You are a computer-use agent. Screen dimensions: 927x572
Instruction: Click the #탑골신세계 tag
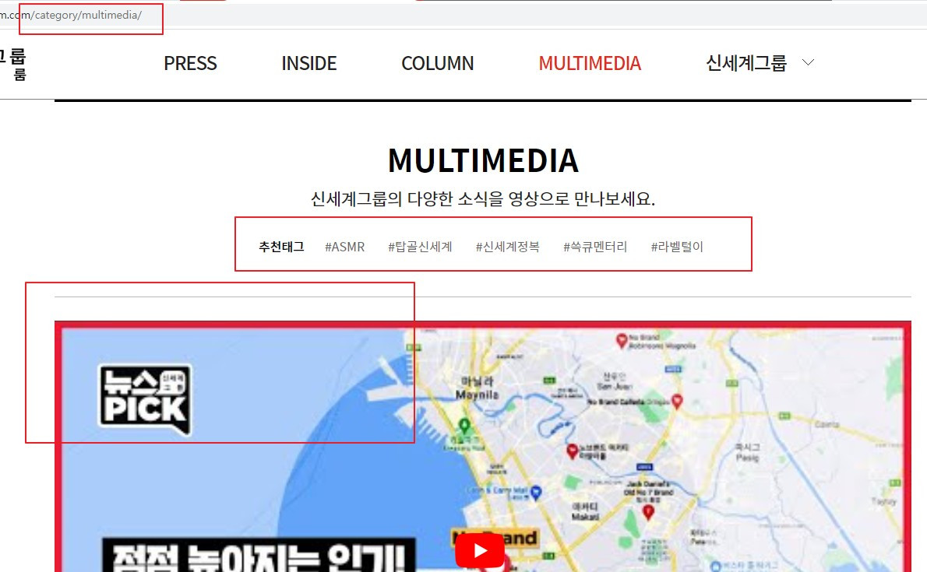420,247
